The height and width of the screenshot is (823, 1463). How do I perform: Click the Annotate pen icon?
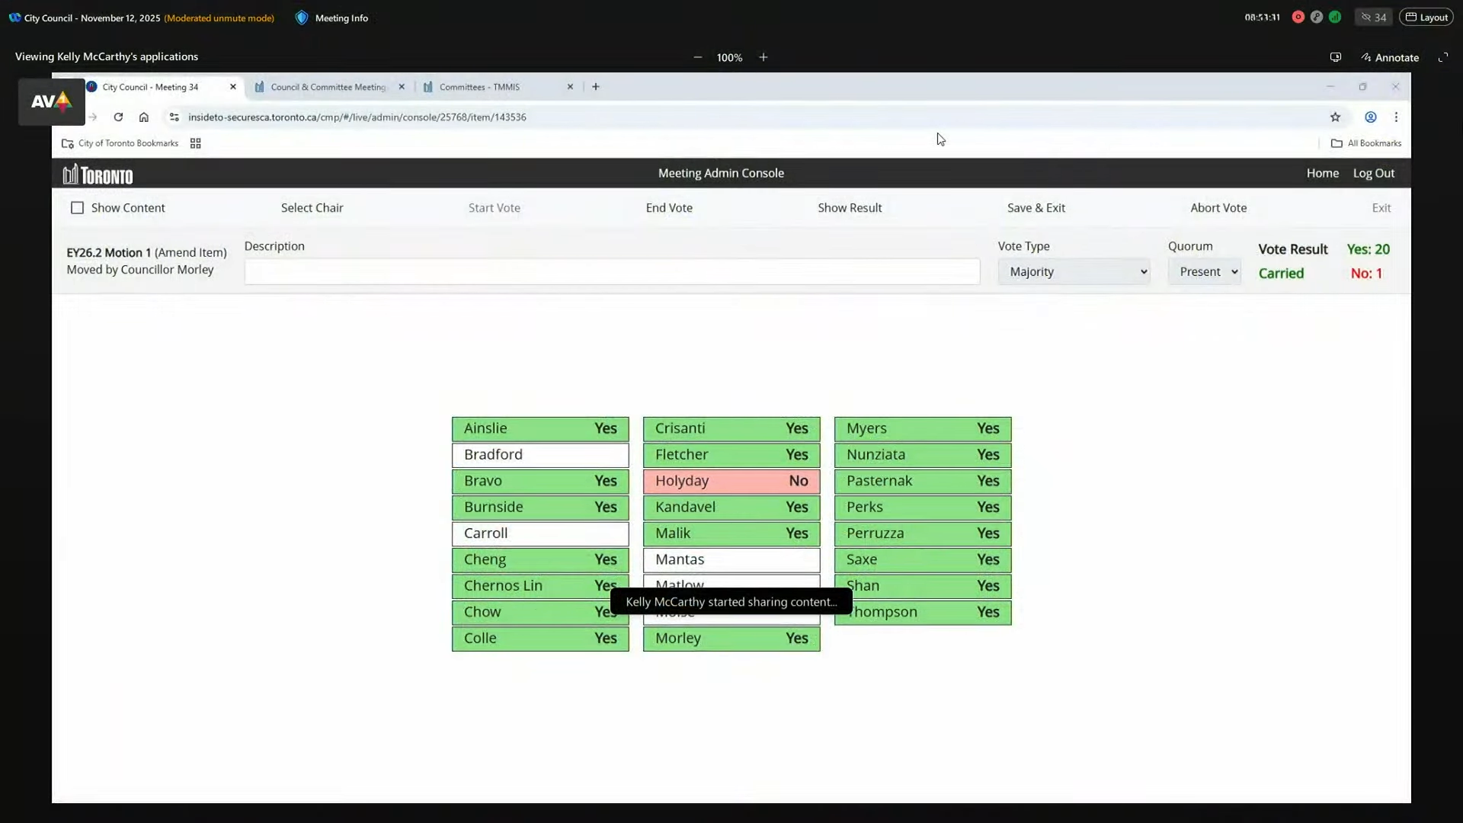click(x=1368, y=56)
